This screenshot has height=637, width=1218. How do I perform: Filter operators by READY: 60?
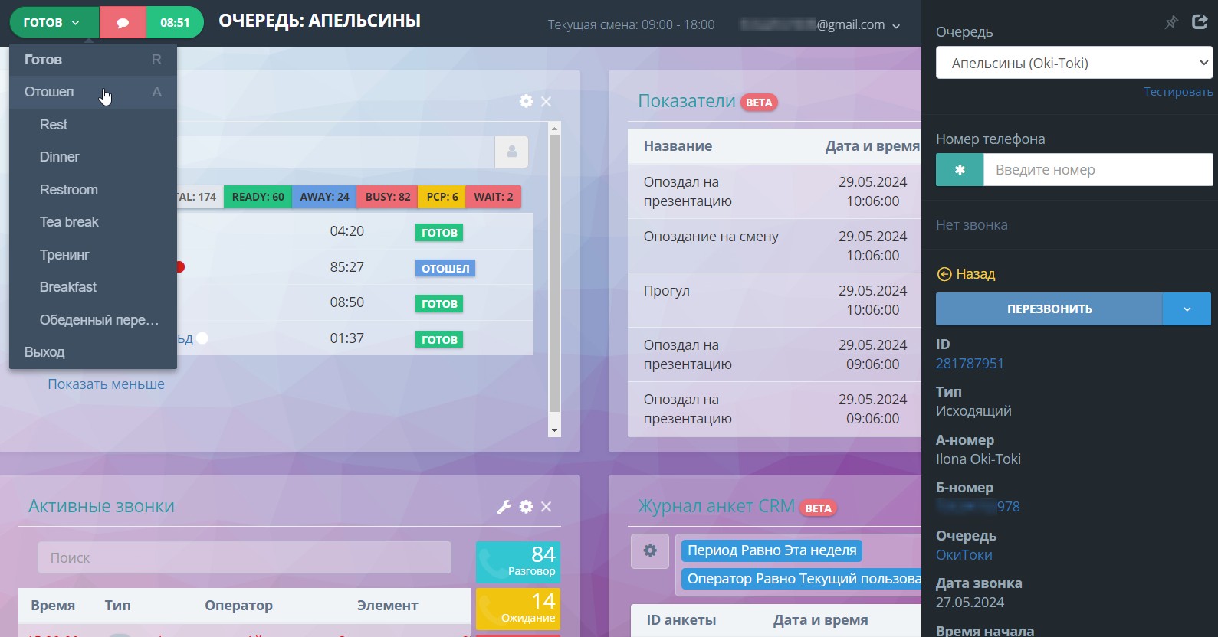[258, 197]
